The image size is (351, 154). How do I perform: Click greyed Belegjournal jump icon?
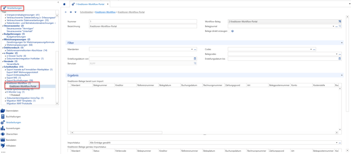[x=340, y=26]
